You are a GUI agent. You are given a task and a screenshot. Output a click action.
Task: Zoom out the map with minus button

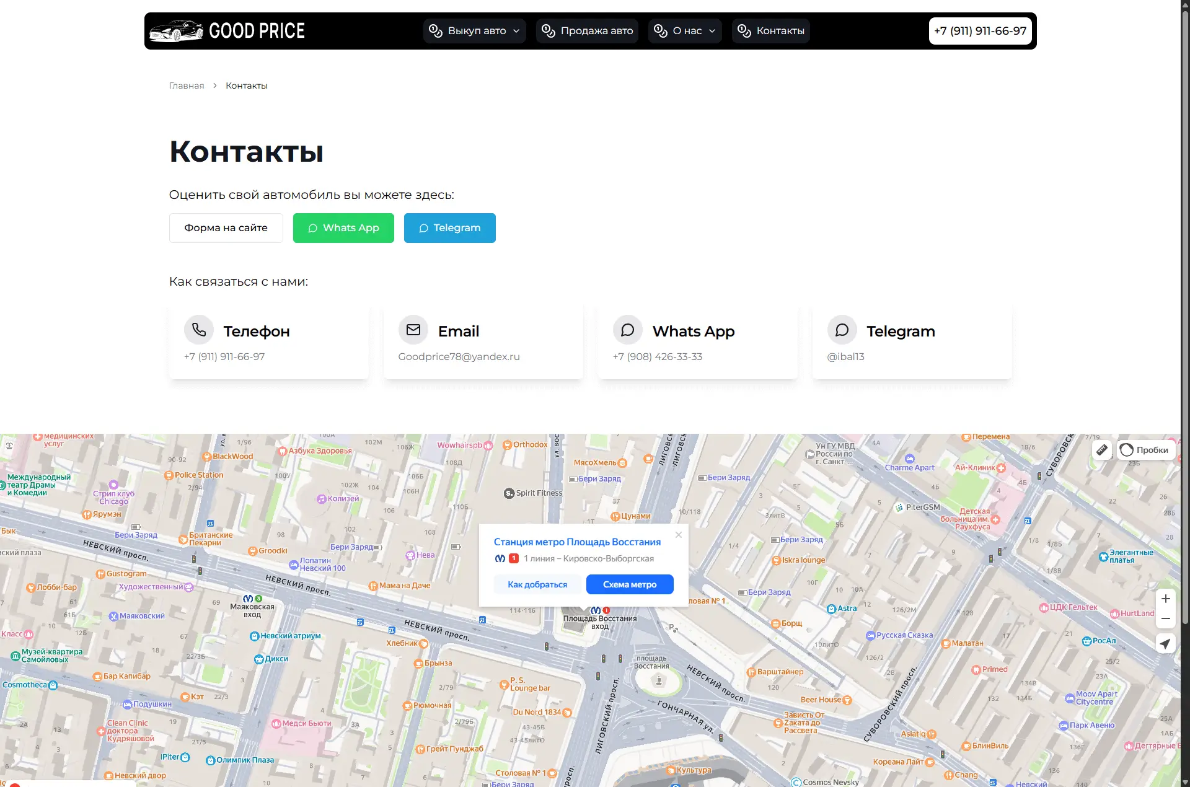[x=1165, y=618]
